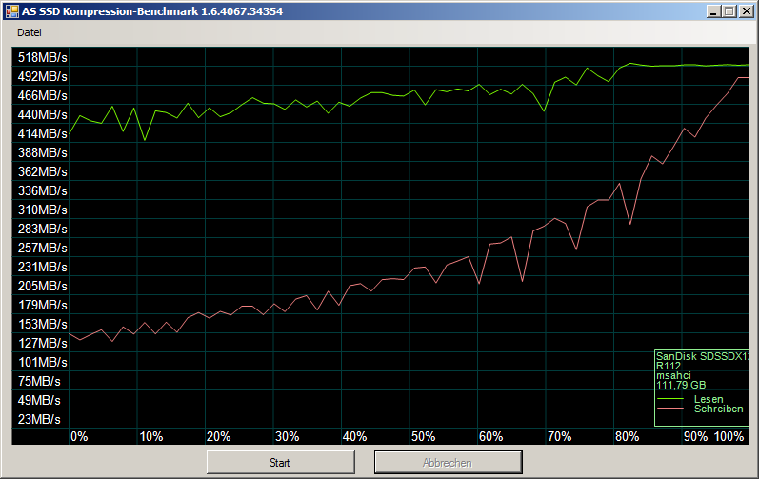Click the 90% compression axis label

coord(695,436)
